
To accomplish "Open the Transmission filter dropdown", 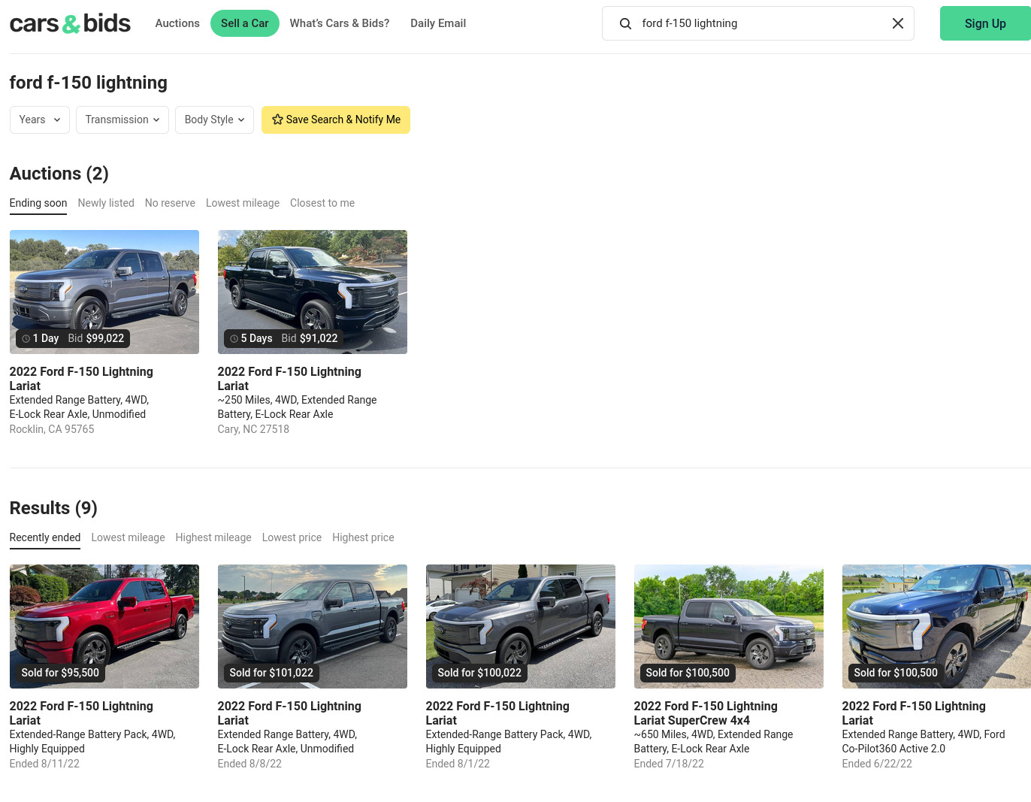I will click(122, 120).
